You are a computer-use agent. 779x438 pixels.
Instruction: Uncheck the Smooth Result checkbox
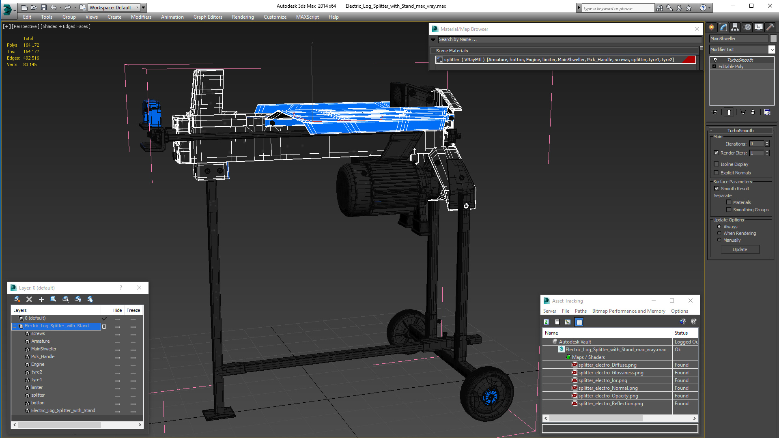(x=717, y=189)
